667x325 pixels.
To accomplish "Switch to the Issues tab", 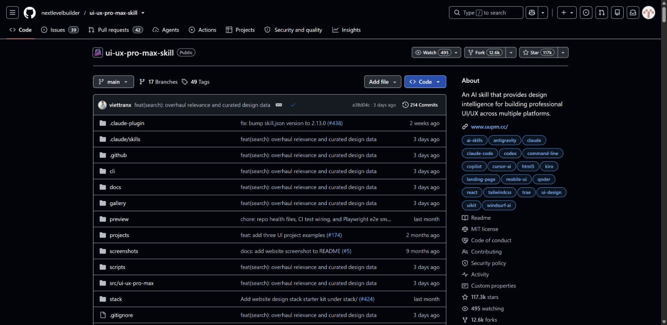I will (60, 30).
